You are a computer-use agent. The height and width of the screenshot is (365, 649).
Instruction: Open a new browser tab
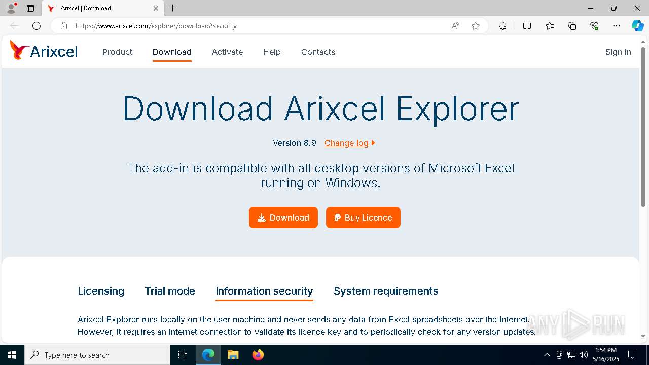click(x=173, y=8)
